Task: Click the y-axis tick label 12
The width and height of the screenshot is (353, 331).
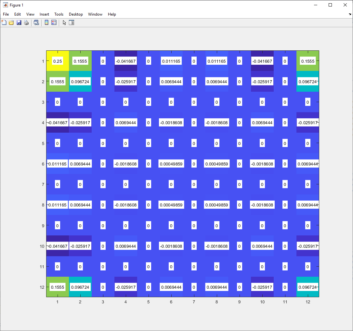Action: (42, 287)
